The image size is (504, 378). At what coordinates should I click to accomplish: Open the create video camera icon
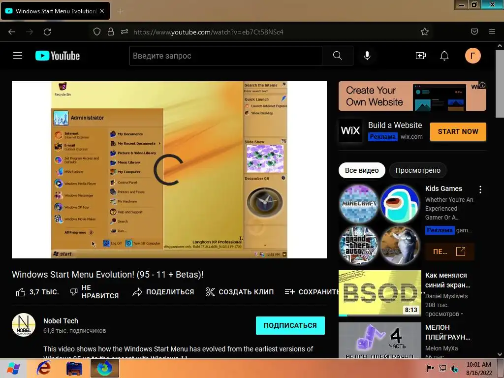click(421, 56)
